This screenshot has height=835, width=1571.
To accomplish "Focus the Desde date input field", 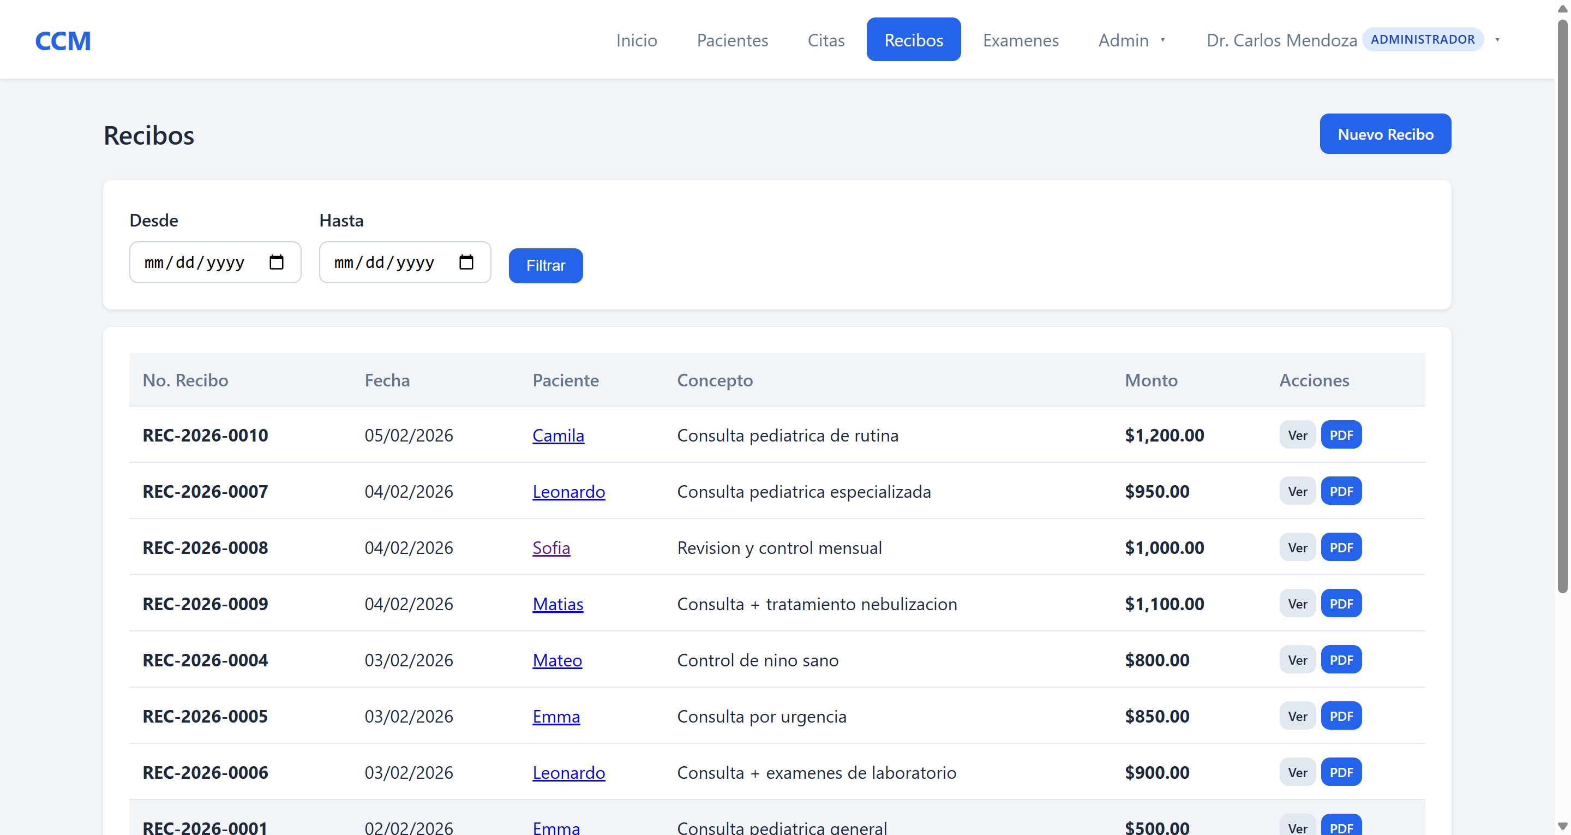I will pos(195,263).
